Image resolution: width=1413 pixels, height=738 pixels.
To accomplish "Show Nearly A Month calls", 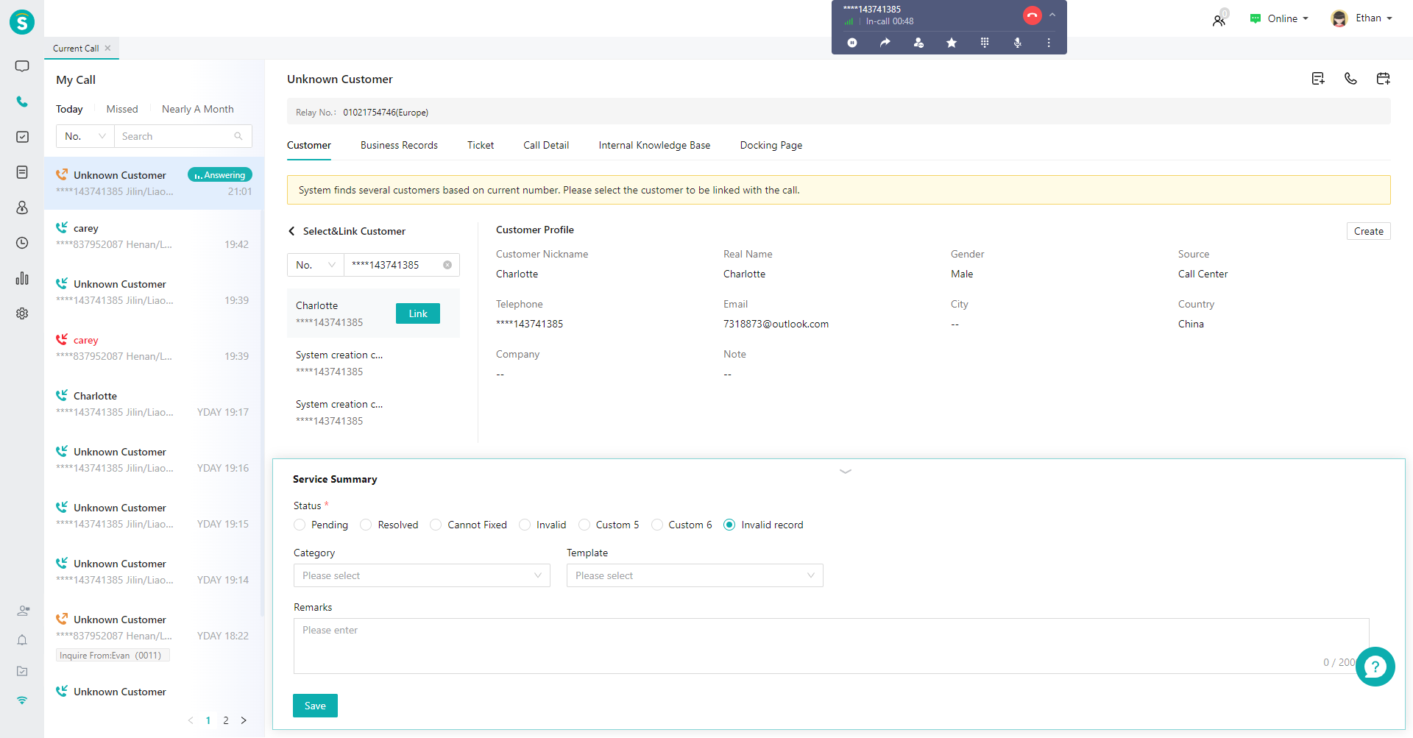I will pos(198,109).
